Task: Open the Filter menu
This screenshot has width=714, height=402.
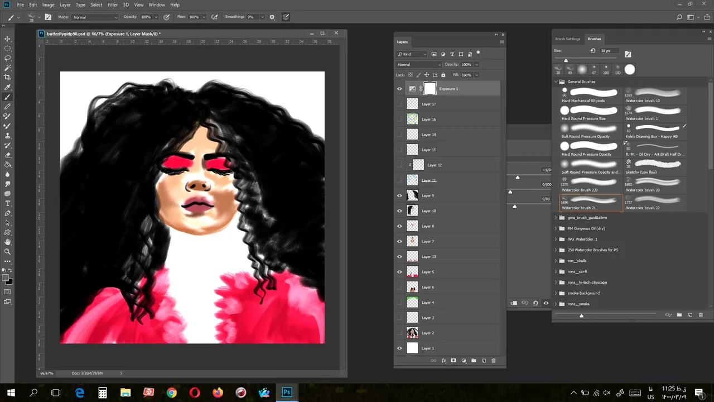Action: click(x=113, y=4)
